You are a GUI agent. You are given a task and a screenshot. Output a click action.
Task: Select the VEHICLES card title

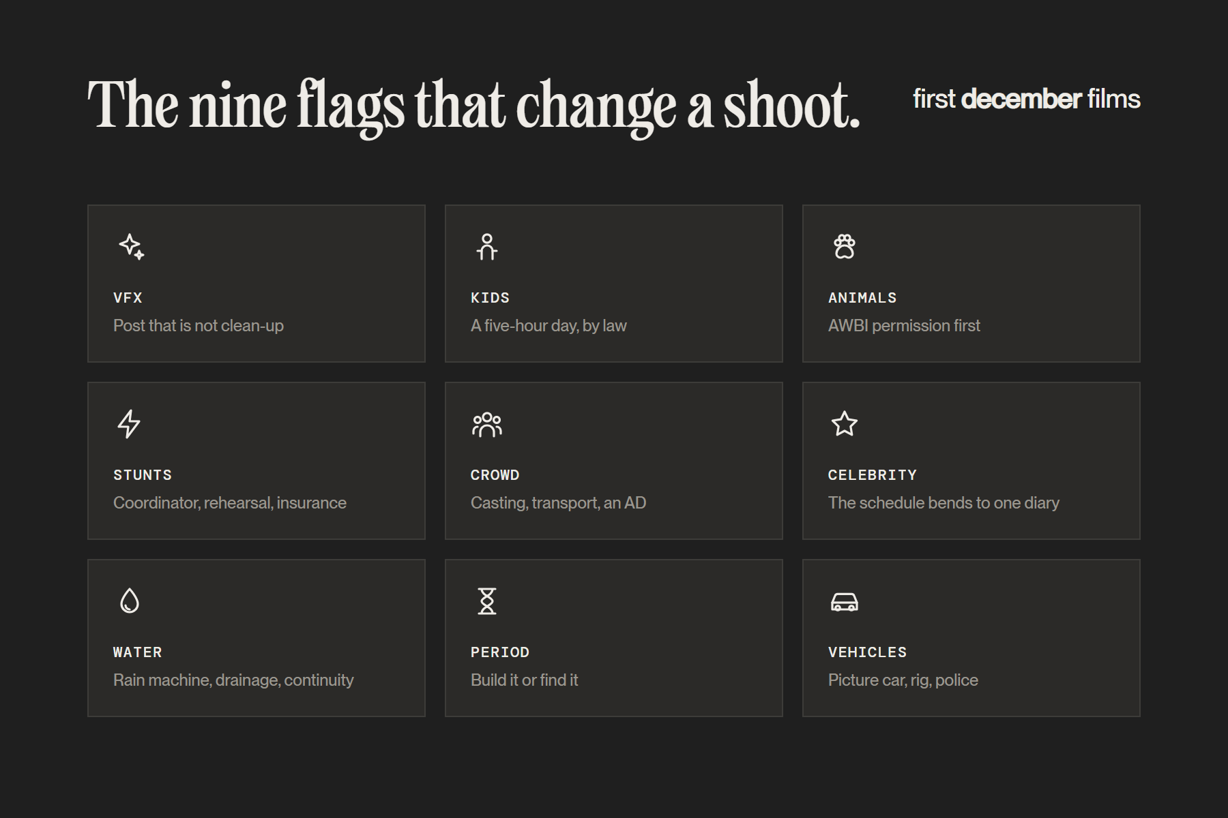868,652
